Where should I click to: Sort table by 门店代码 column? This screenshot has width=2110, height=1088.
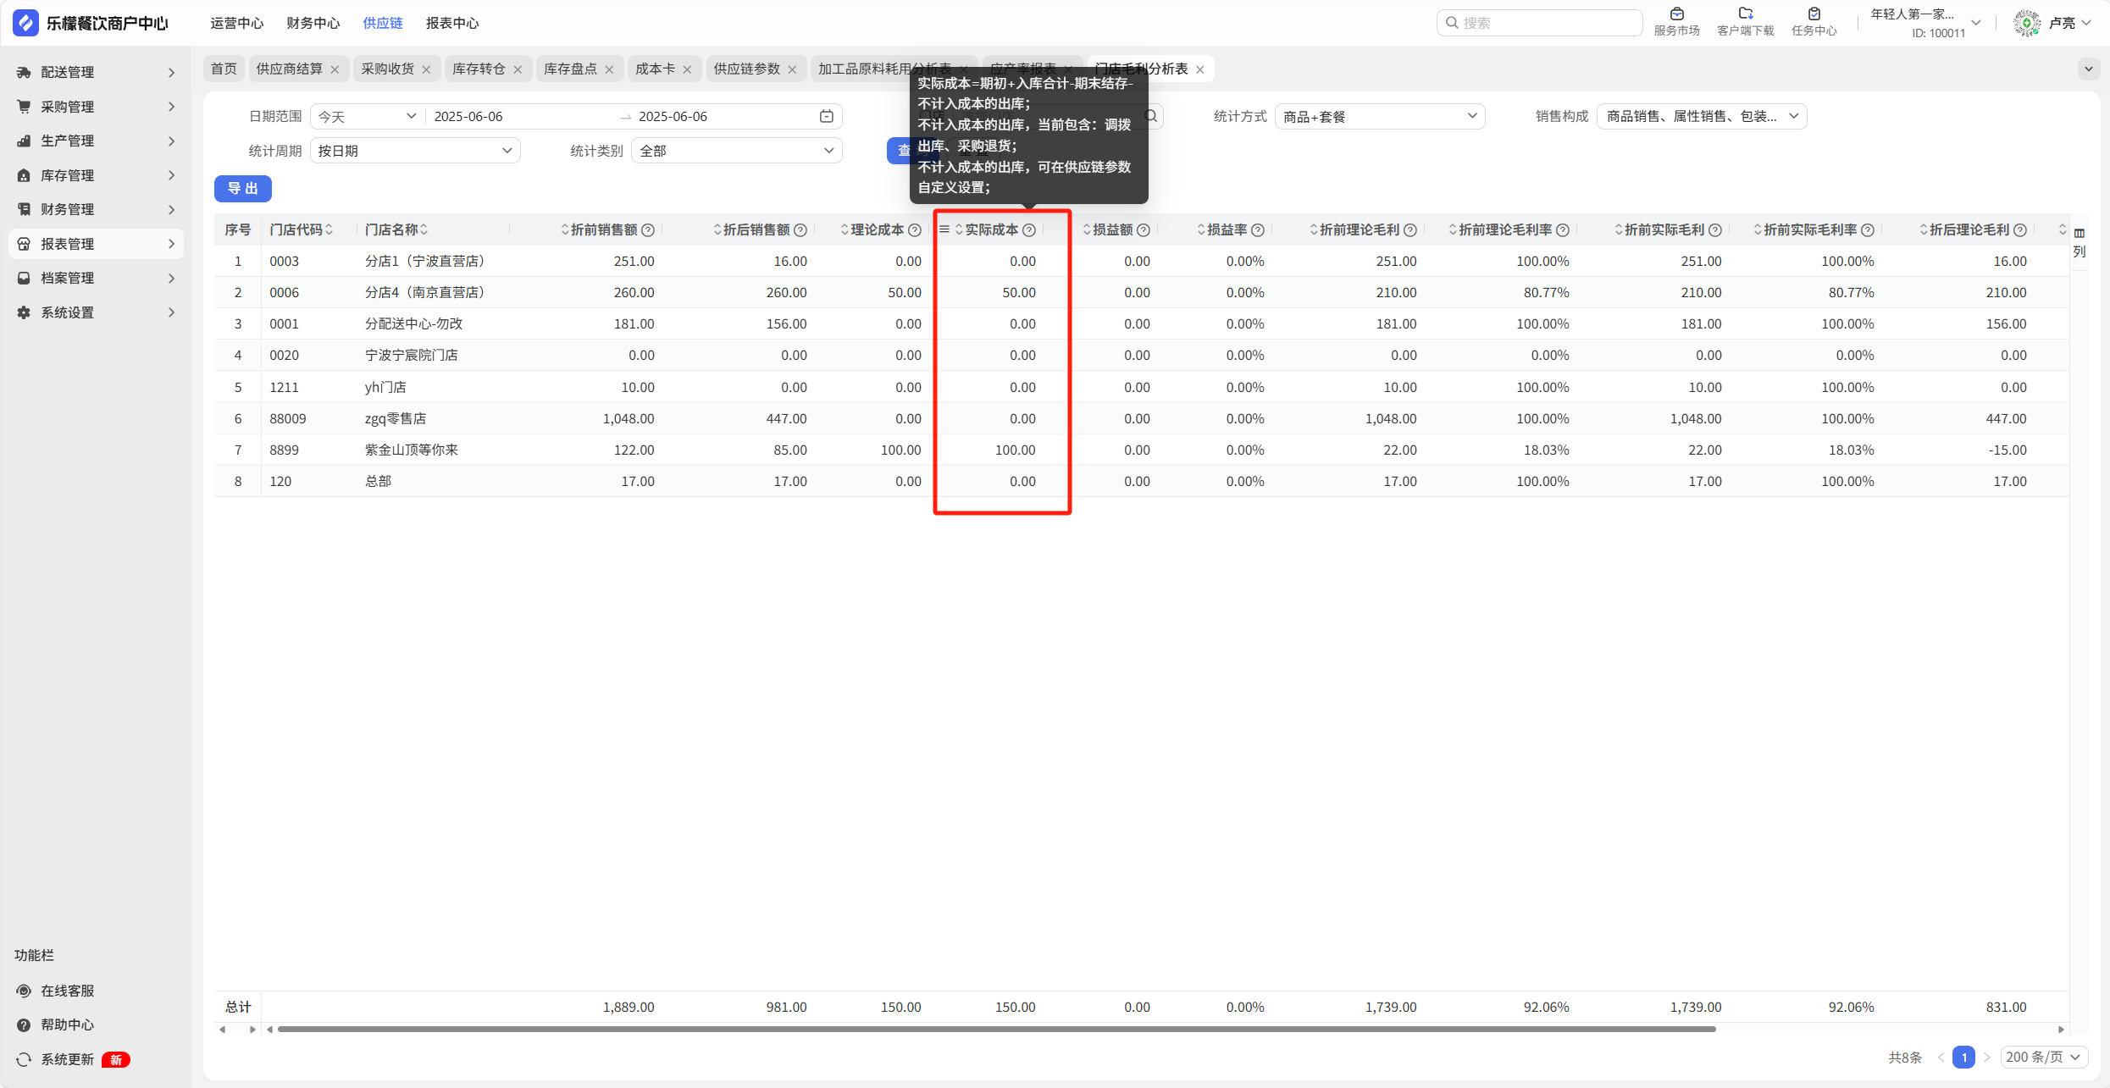click(x=329, y=230)
